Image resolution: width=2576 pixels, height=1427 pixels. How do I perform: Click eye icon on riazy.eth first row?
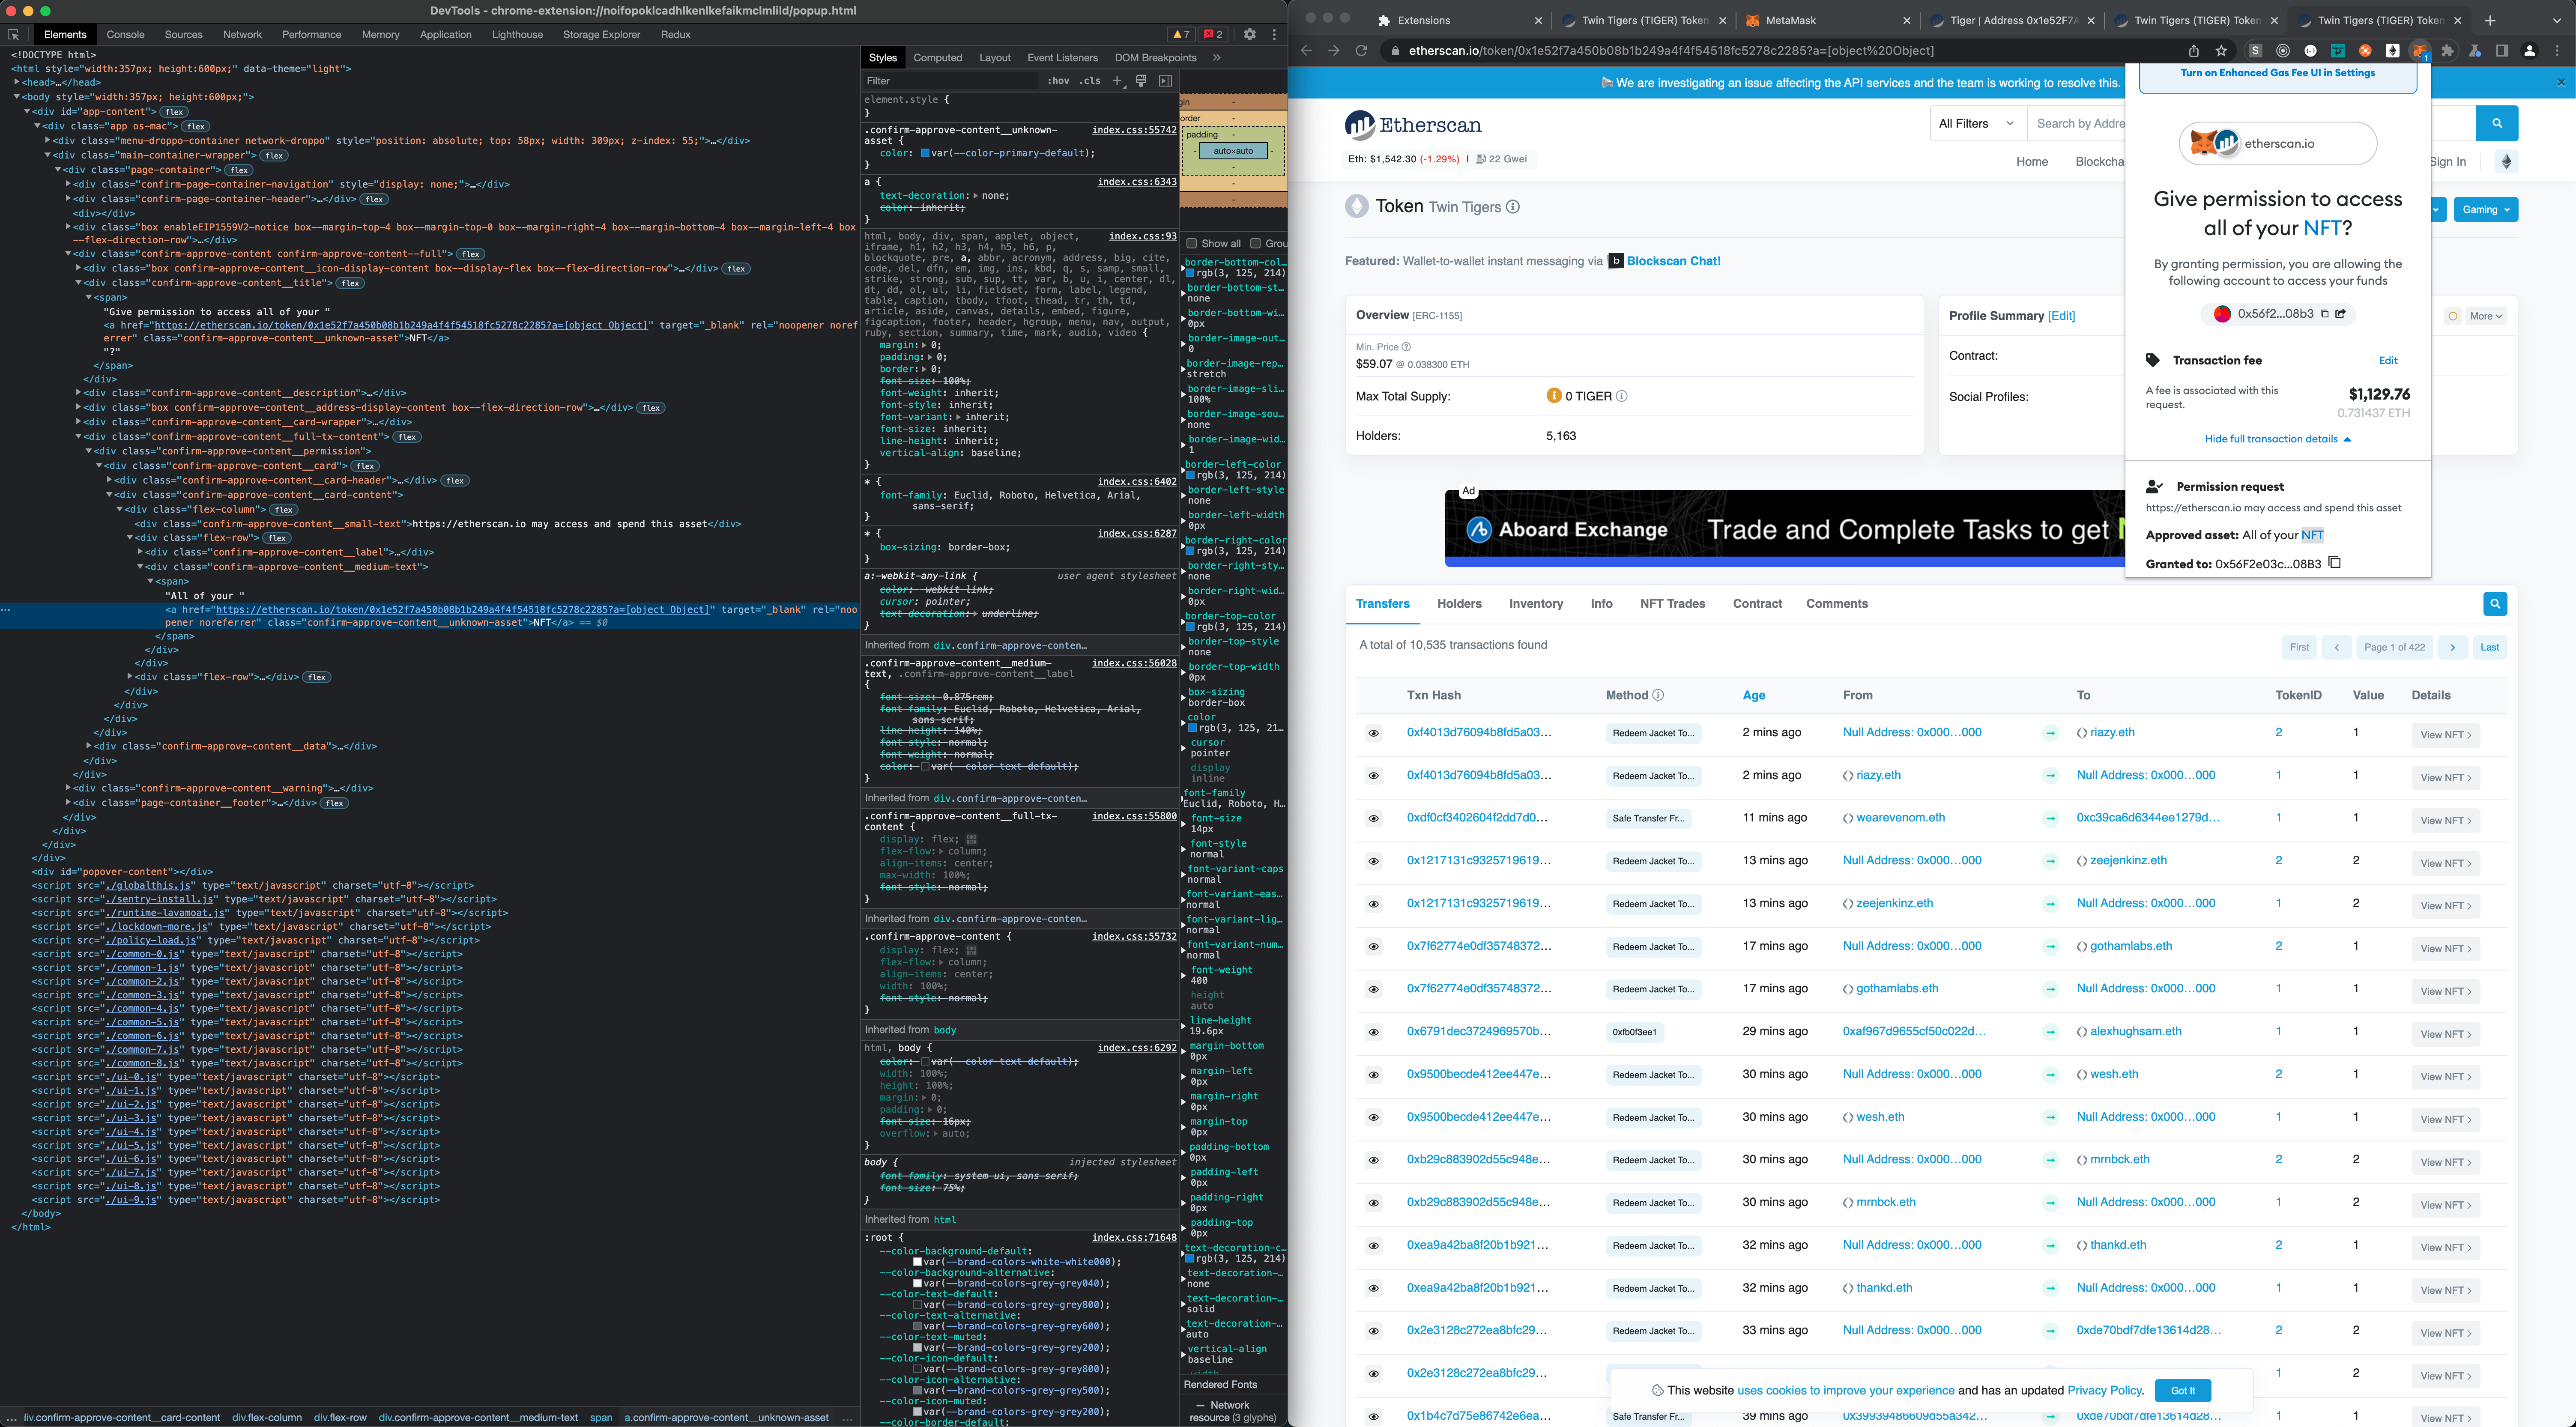pyautogui.click(x=1374, y=733)
